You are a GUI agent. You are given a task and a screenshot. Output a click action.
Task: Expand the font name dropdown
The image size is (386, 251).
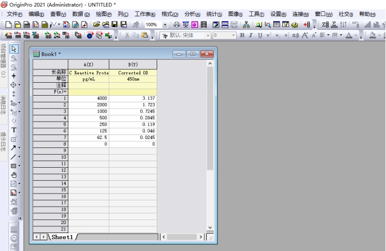[x=208, y=36]
